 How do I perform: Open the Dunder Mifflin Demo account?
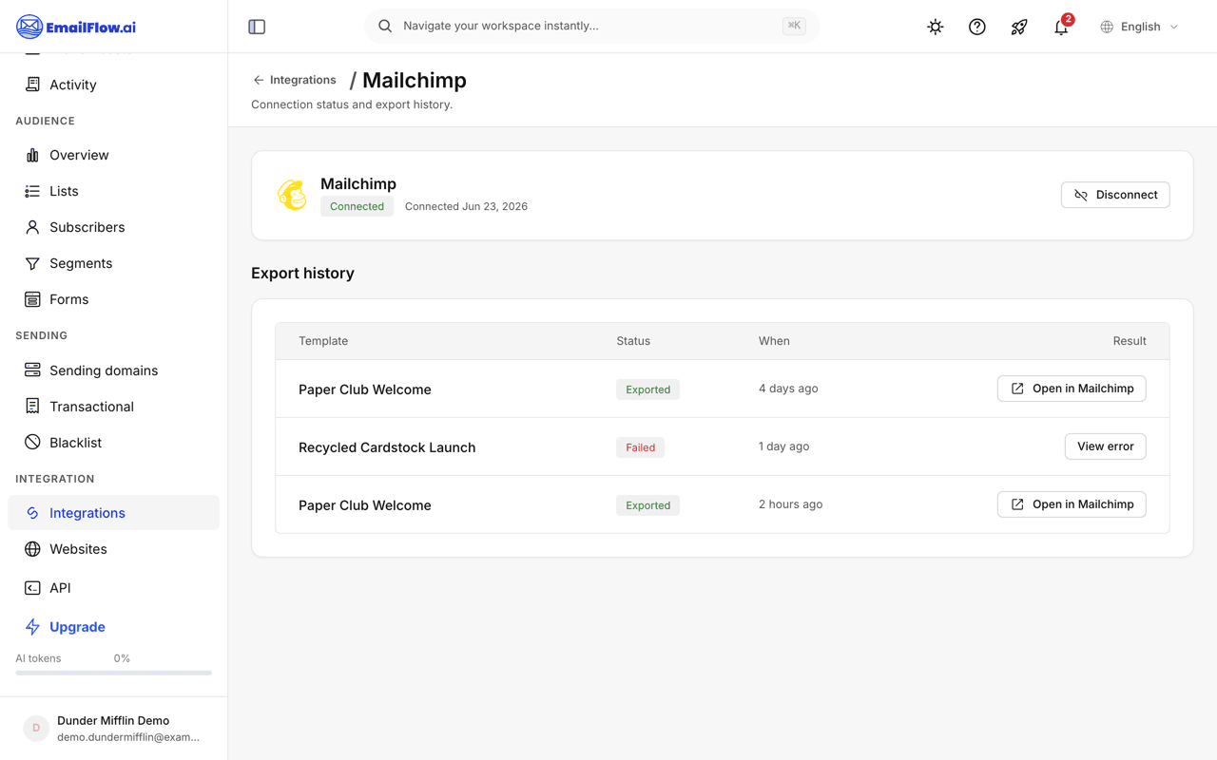pos(113,729)
